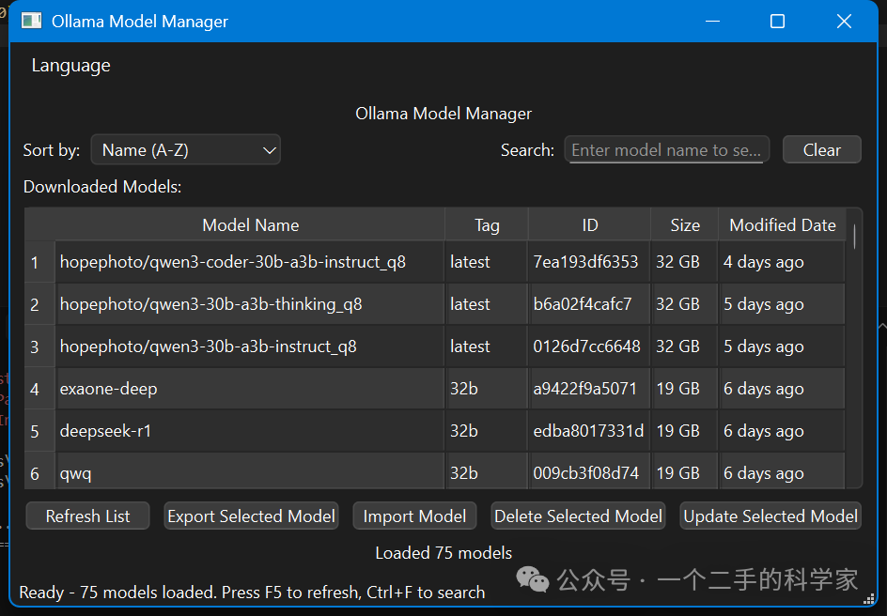The image size is (887, 616).
Task: Click Update Selected Model button
Action: pos(770,516)
